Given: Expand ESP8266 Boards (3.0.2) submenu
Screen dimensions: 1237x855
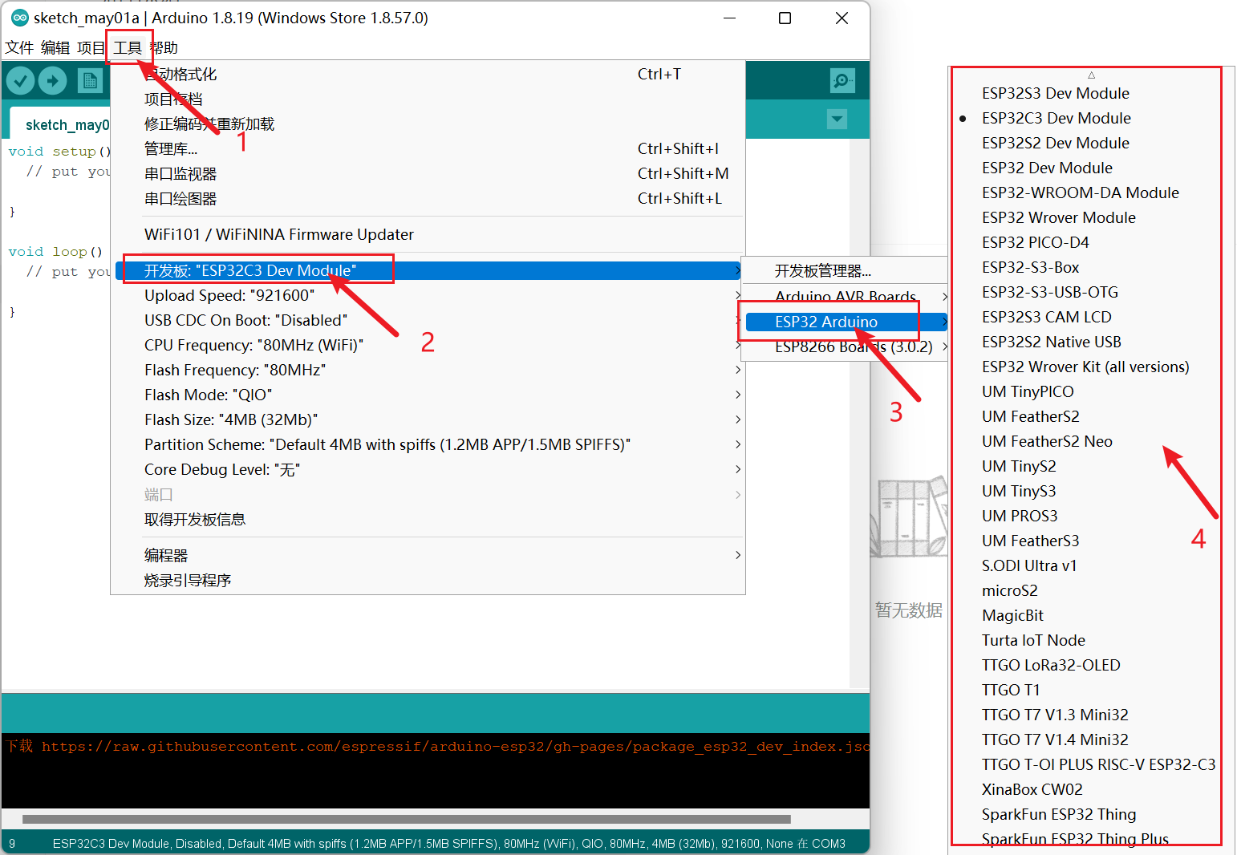Looking at the screenshot, I should click(x=846, y=347).
